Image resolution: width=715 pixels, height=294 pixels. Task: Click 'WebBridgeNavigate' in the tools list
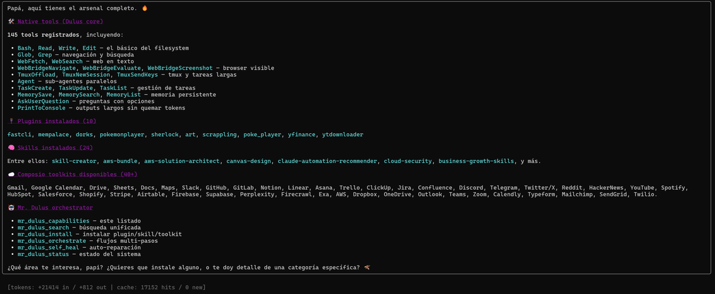[x=48, y=68]
